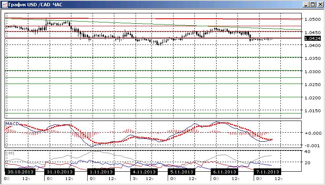Click the MACD +0.000 scale label
The height and width of the screenshot is (185, 325).
pos(312,133)
